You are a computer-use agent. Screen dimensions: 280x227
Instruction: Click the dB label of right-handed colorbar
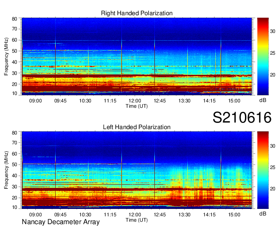(x=263, y=100)
